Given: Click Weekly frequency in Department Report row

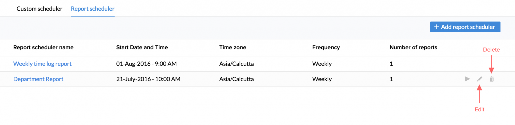Looking at the screenshot, I should (x=322, y=79).
